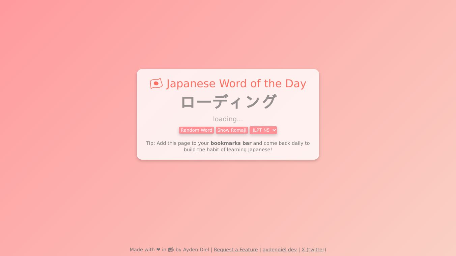Image resolution: width=456 pixels, height=256 pixels.
Task: Click the Japanese Word of the Day heading
Action: pyautogui.click(x=236, y=84)
